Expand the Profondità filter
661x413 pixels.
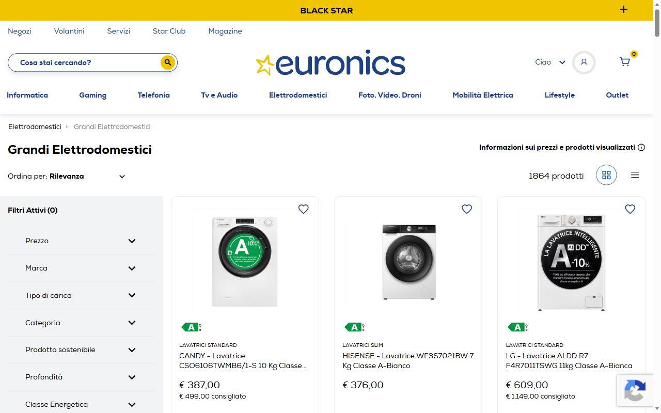(x=82, y=377)
